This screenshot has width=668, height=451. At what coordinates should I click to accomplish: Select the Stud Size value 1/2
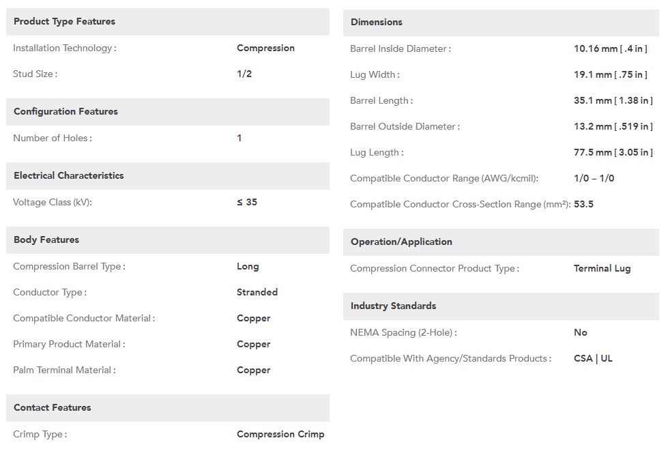tap(244, 74)
